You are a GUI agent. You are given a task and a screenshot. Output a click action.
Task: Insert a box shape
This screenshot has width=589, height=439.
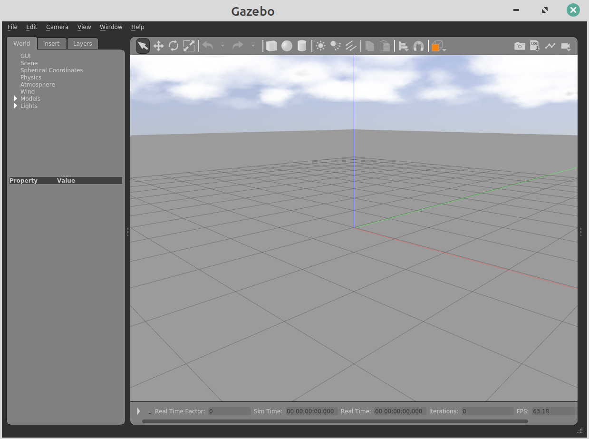pos(271,46)
